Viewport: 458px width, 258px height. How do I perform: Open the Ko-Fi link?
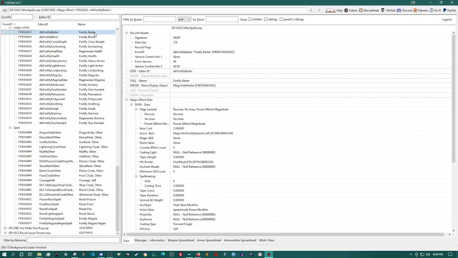435,10
